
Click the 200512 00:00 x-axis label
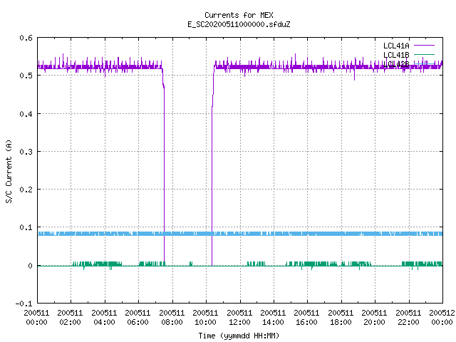point(442,317)
